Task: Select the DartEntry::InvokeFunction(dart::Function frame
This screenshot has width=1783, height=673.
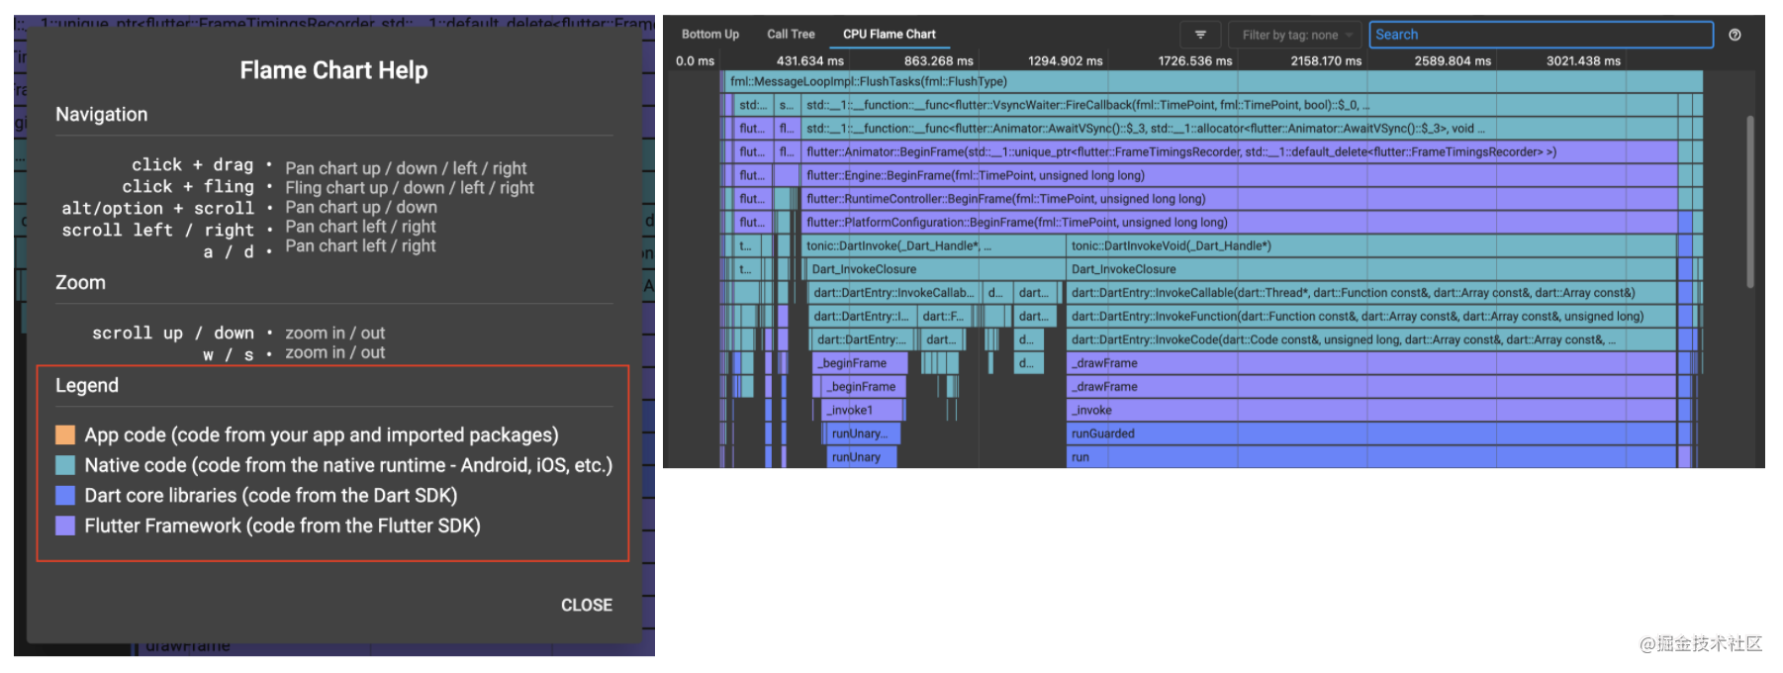Action: coord(1372,317)
